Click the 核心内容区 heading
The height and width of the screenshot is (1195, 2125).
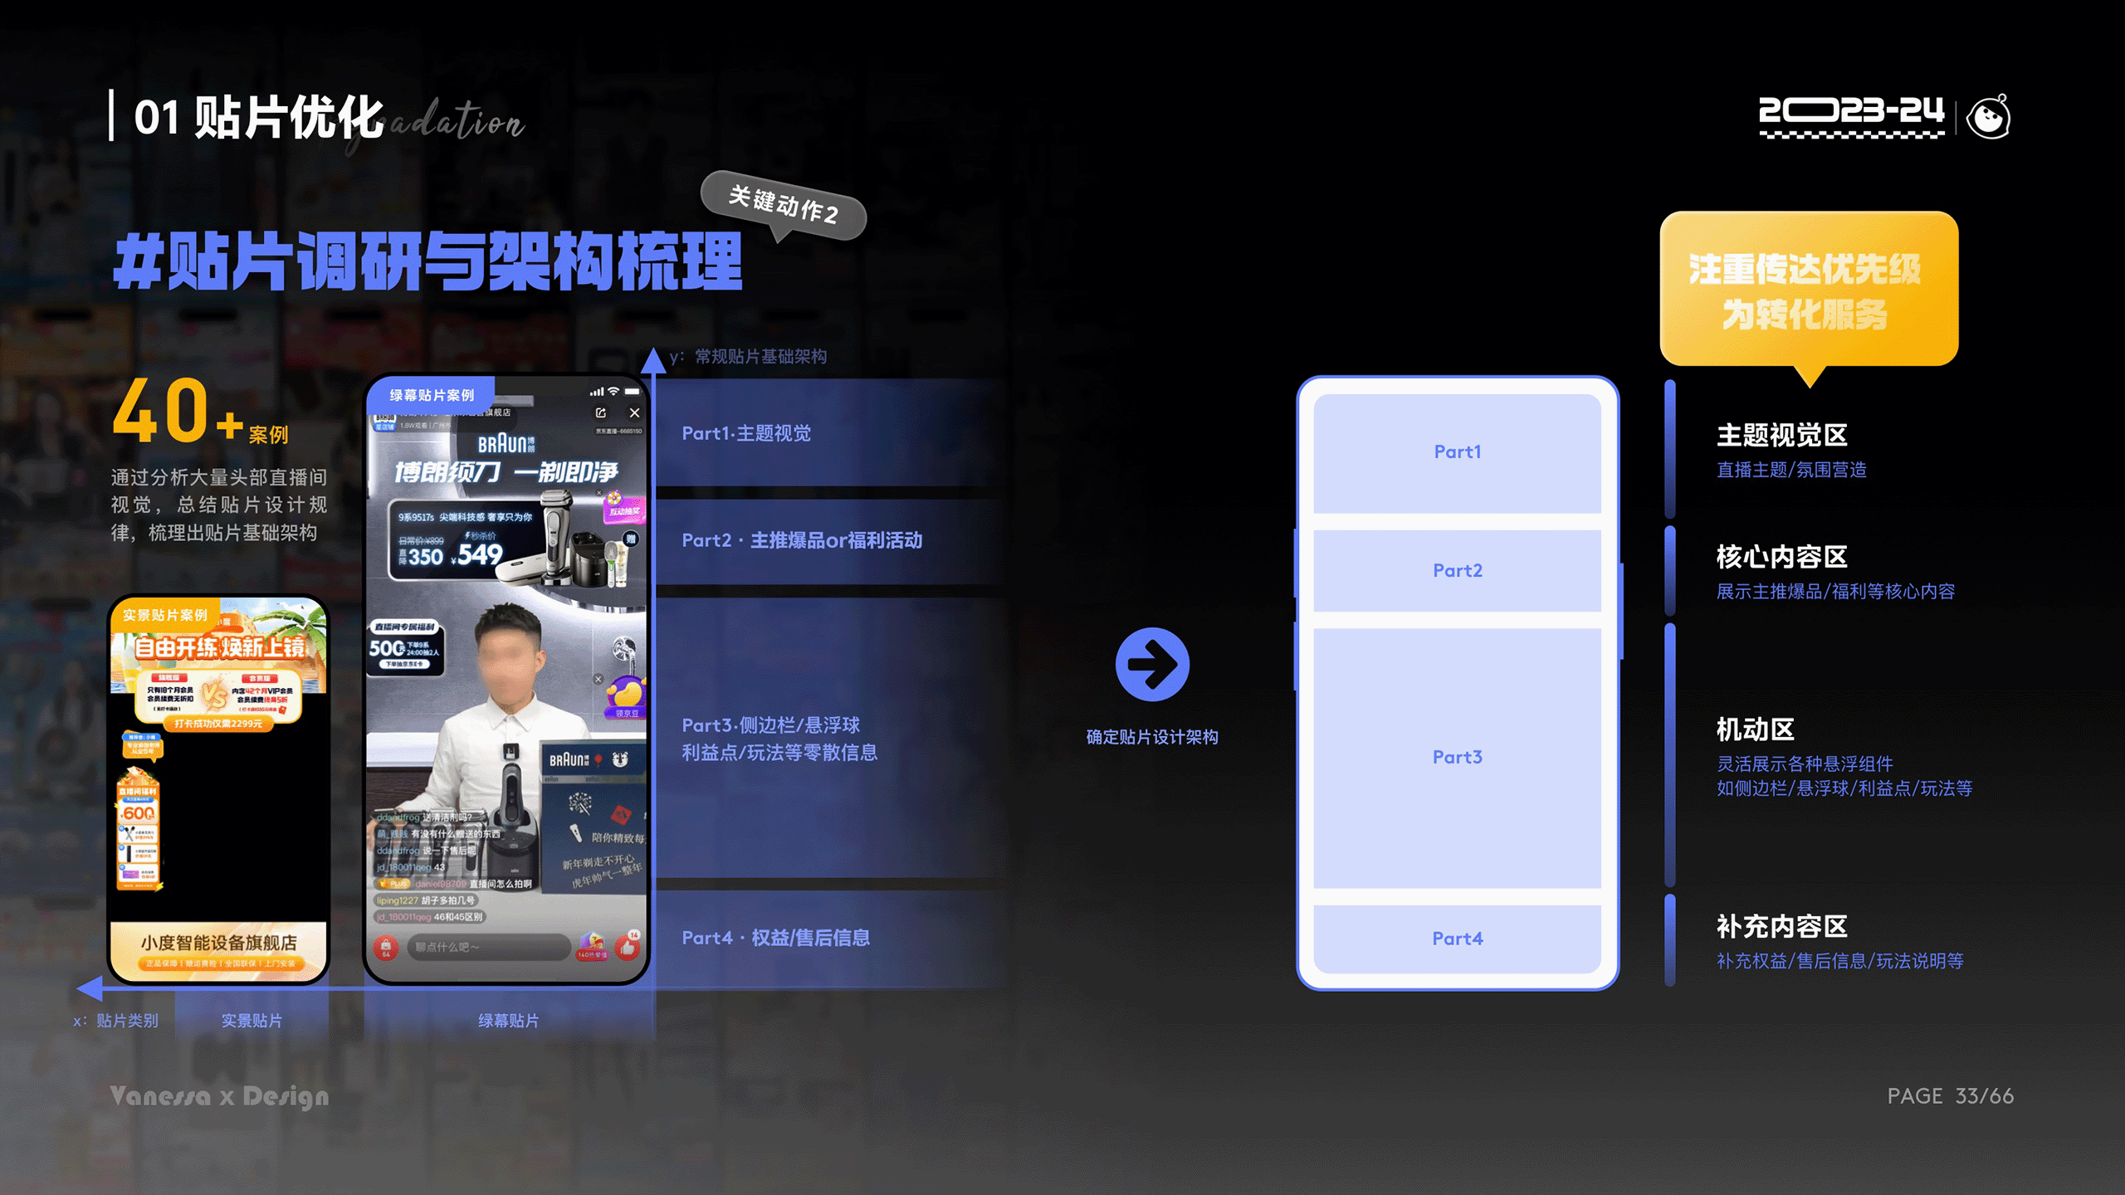tap(1781, 557)
